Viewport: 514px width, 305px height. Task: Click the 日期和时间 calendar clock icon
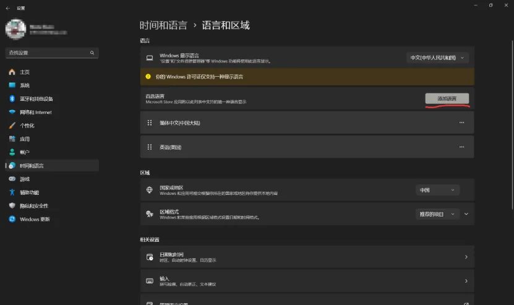(150, 257)
